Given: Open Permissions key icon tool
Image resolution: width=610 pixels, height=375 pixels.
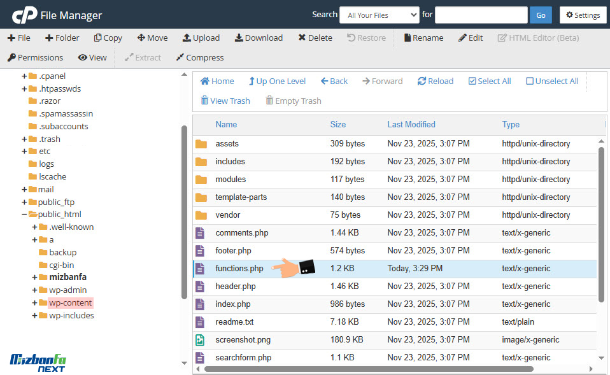Looking at the screenshot, I should point(11,57).
